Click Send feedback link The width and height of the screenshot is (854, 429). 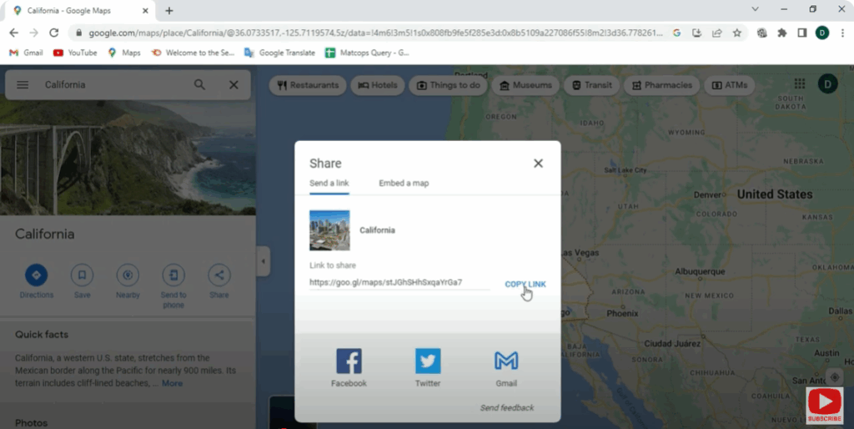click(506, 408)
